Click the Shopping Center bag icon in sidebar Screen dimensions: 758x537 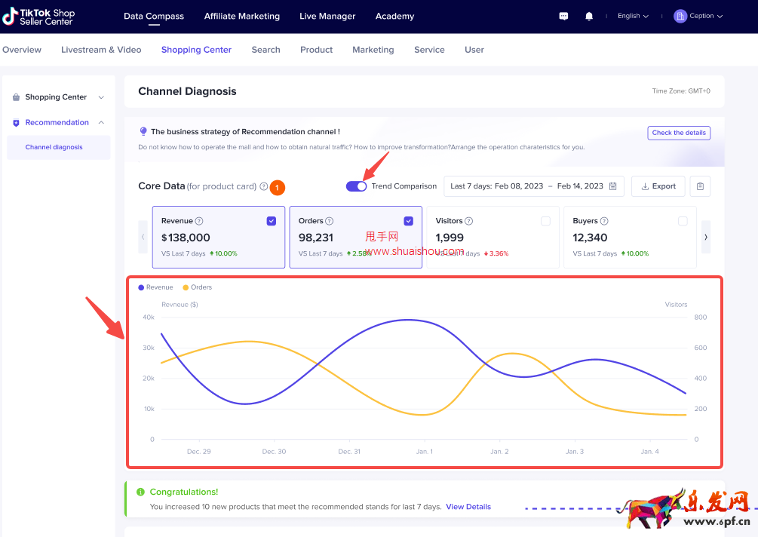[x=16, y=97]
